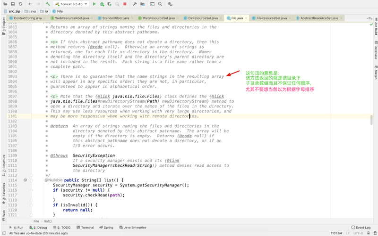
Task: Click the Save All disk icon
Action: [13, 4]
